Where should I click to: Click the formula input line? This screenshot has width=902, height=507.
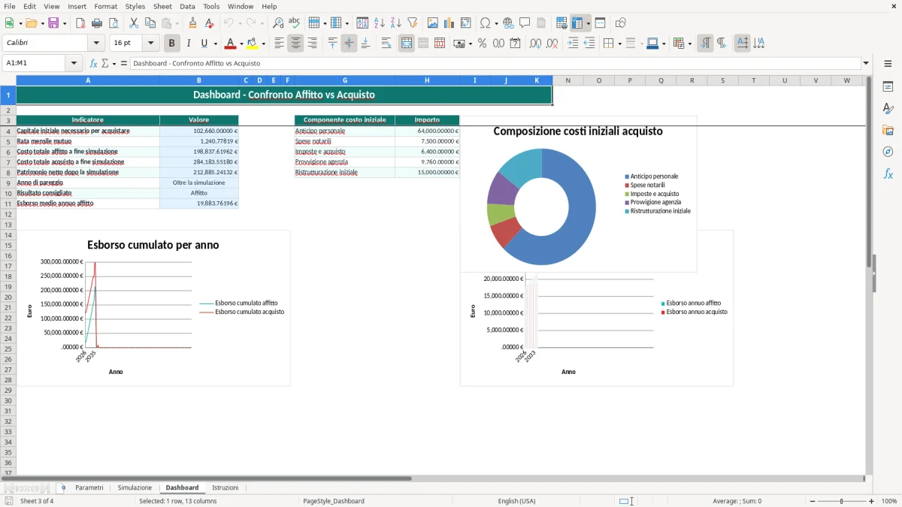point(495,63)
